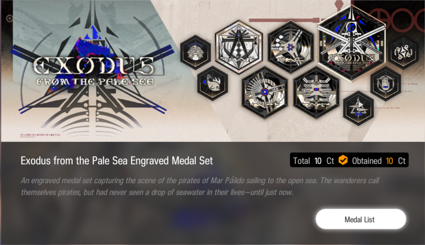Click the orange checkmark completion badge
The width and height of the screenshot is (425, 245).
(x=343, y=161)
